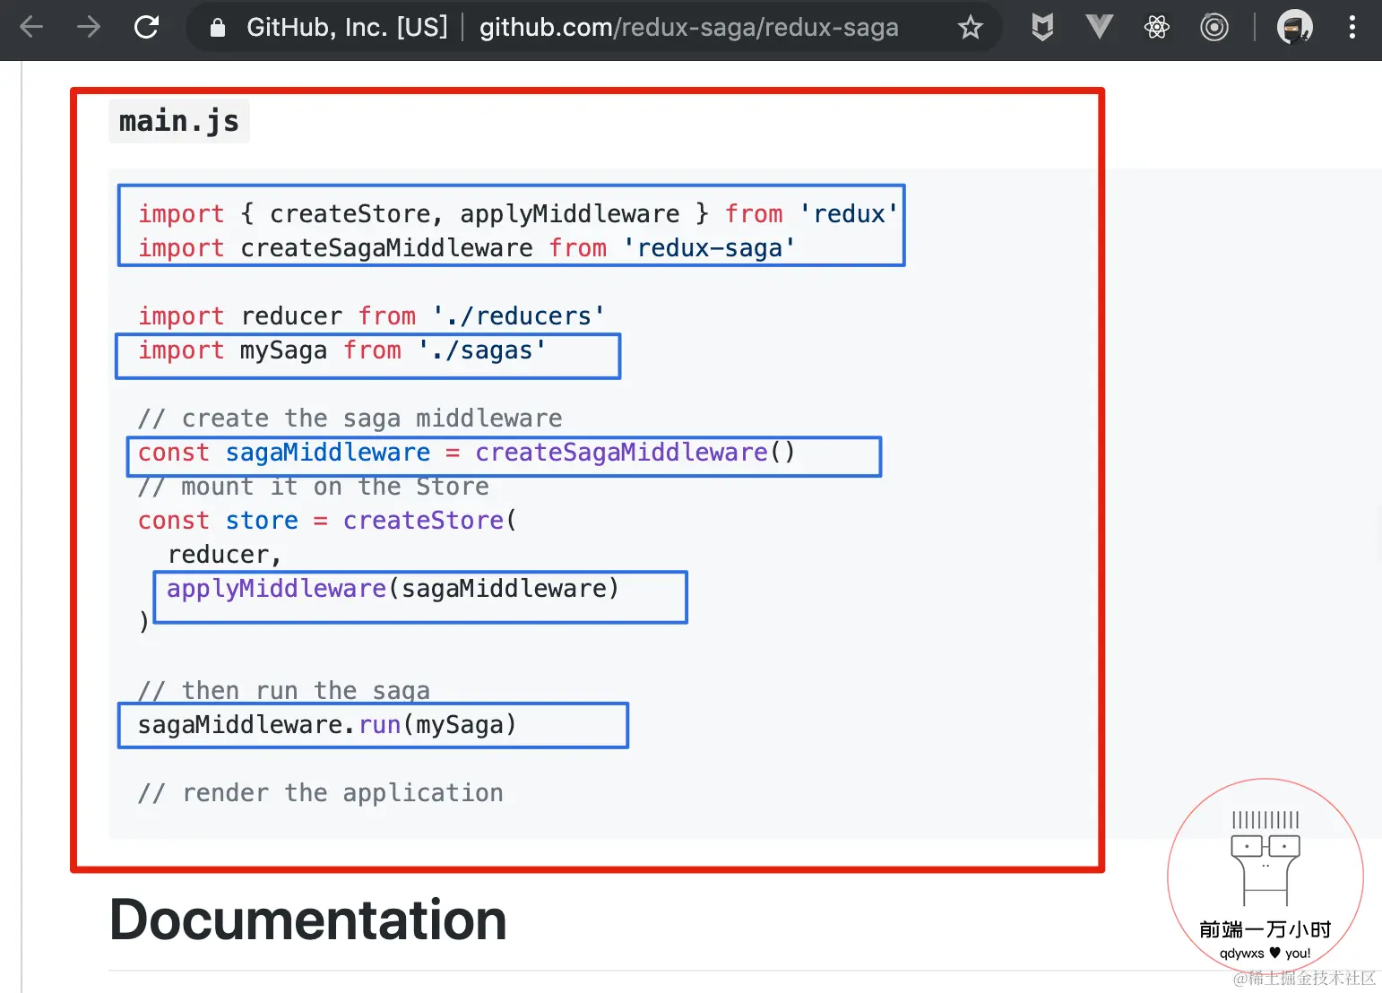Viewport: 1382px width, 993px height.
Task: Click the '// then run the saga' comment
Action: (x=284, y=690)
